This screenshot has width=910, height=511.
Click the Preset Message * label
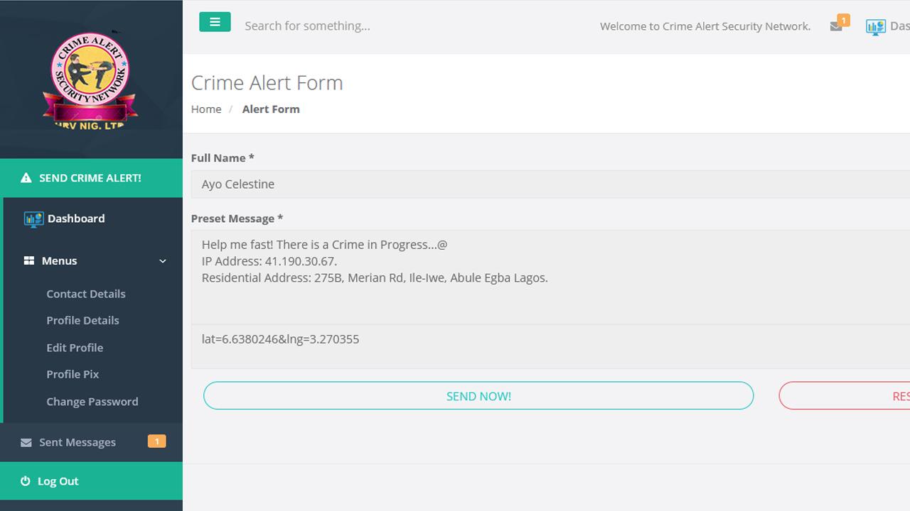237,219
